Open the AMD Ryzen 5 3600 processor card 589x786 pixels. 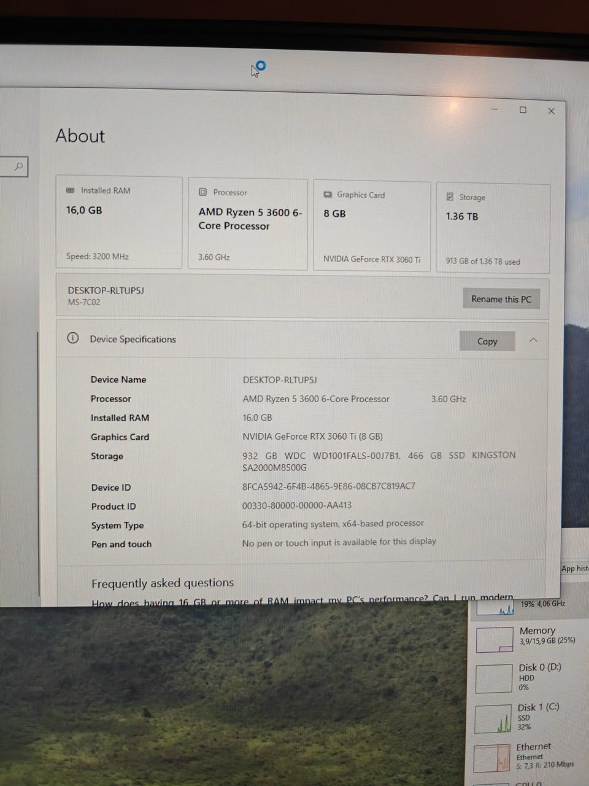click(247, 224)
